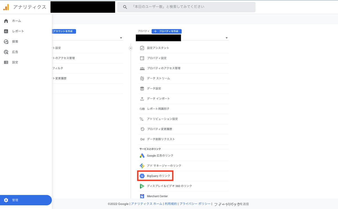Open the プライバシー ポリシー footer link

195,204
